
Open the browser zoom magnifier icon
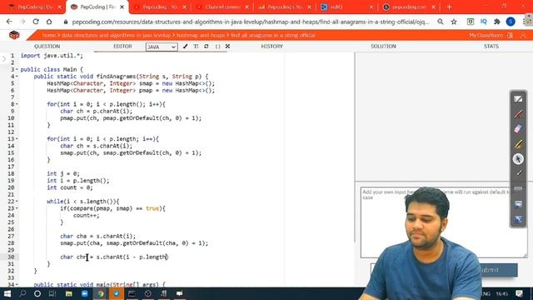(x=441, y=22)
